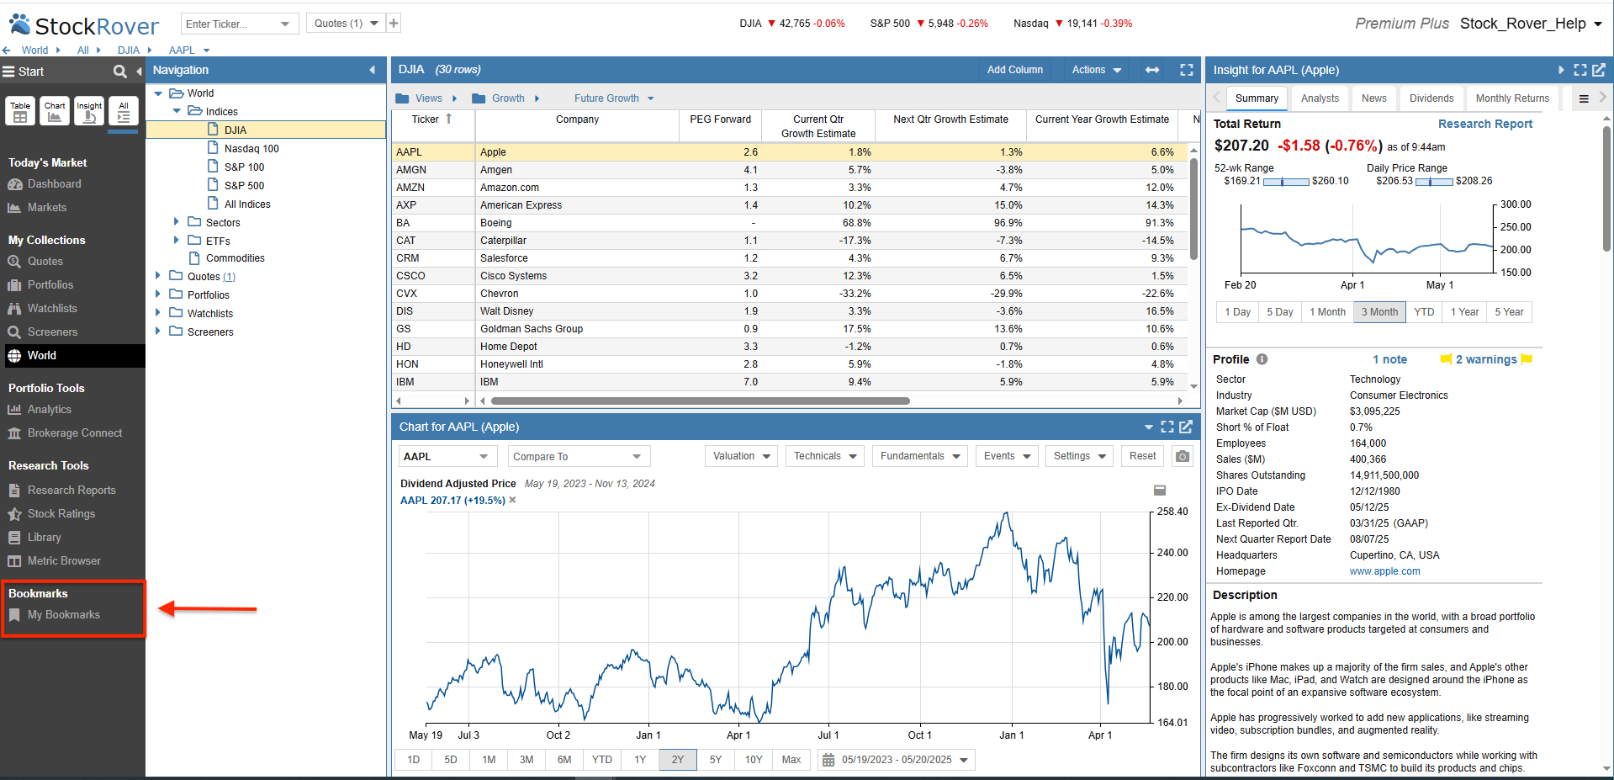Click the Add Column button
Screen dimensions: 1614x780
coord(1014,70)
